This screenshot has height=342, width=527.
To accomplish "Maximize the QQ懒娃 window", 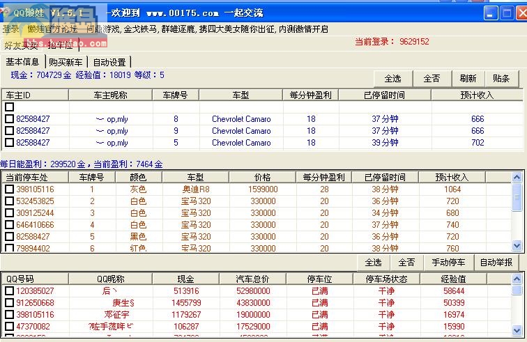I will point(507,13).
